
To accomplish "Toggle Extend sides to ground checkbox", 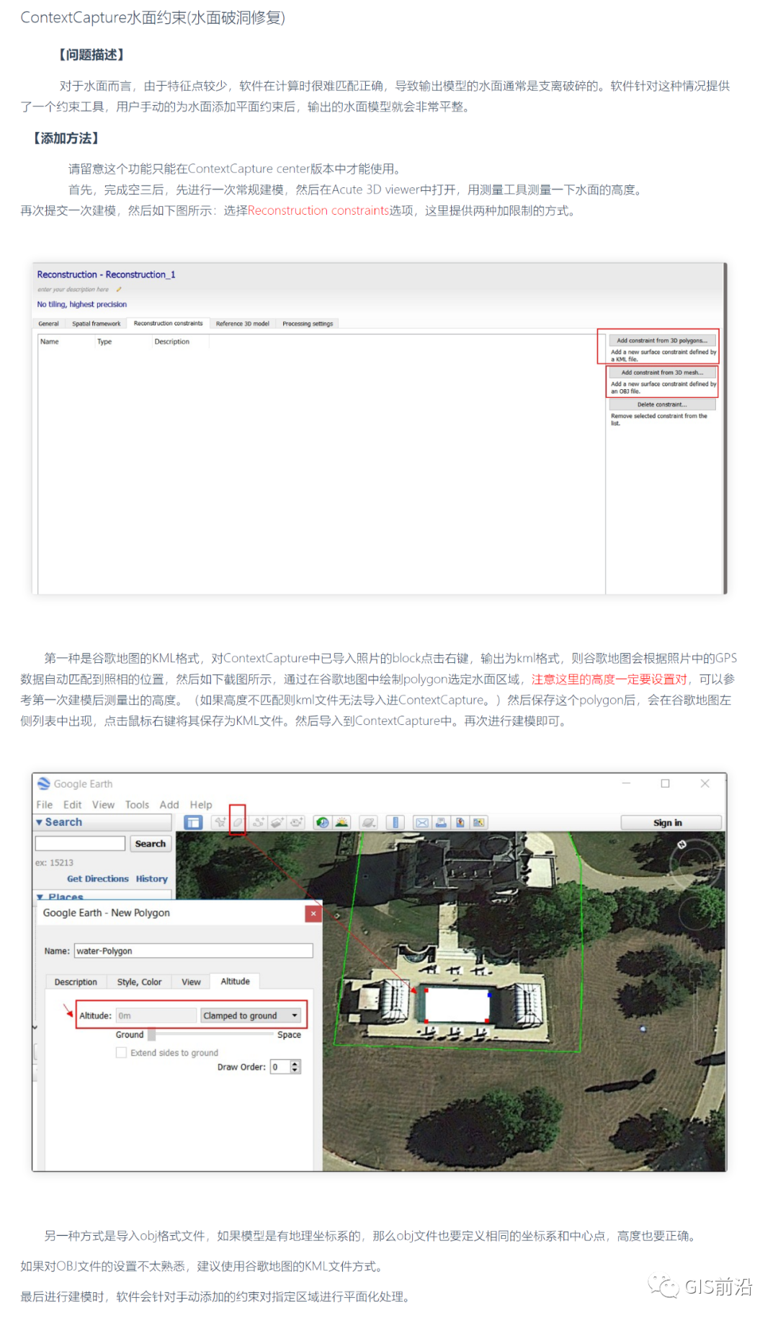I will point(121,1053).
